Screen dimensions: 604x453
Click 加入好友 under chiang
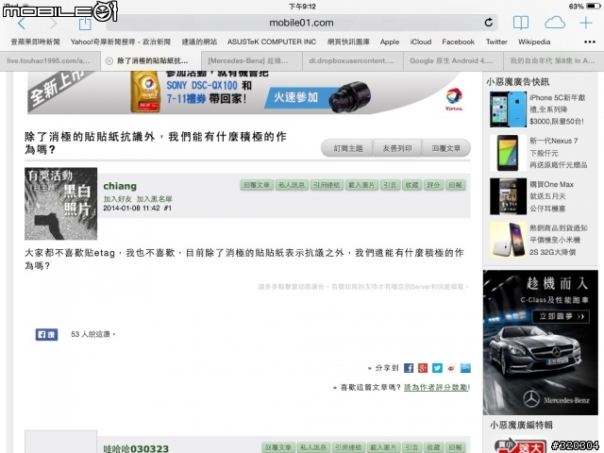click(117, 199)
